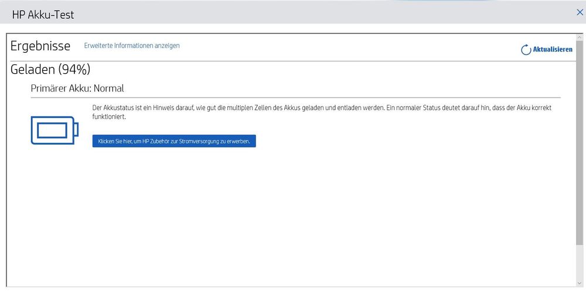Click the Akkustatus description paragraph
This screenshot has width=586, height=292.
(x=322, y=112)
